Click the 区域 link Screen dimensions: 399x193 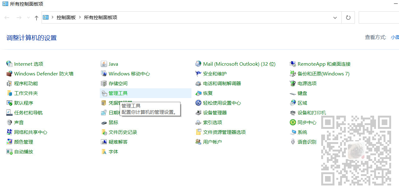[x=302, y=103]
